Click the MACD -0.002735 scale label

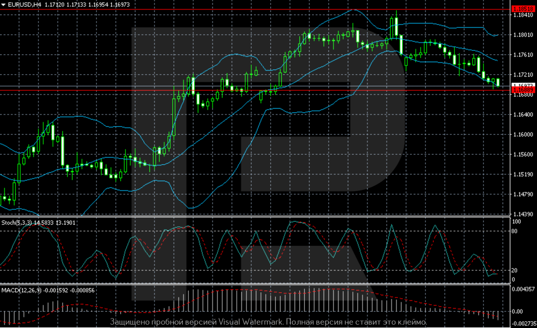[x=524, y=324]
